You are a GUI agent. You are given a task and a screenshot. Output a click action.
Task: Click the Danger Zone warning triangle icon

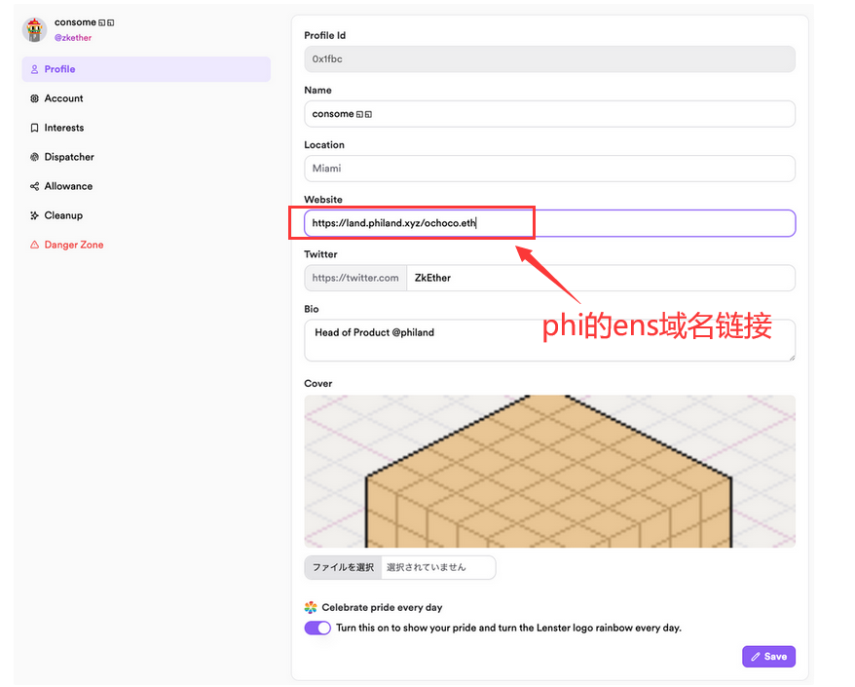(35, 245)
